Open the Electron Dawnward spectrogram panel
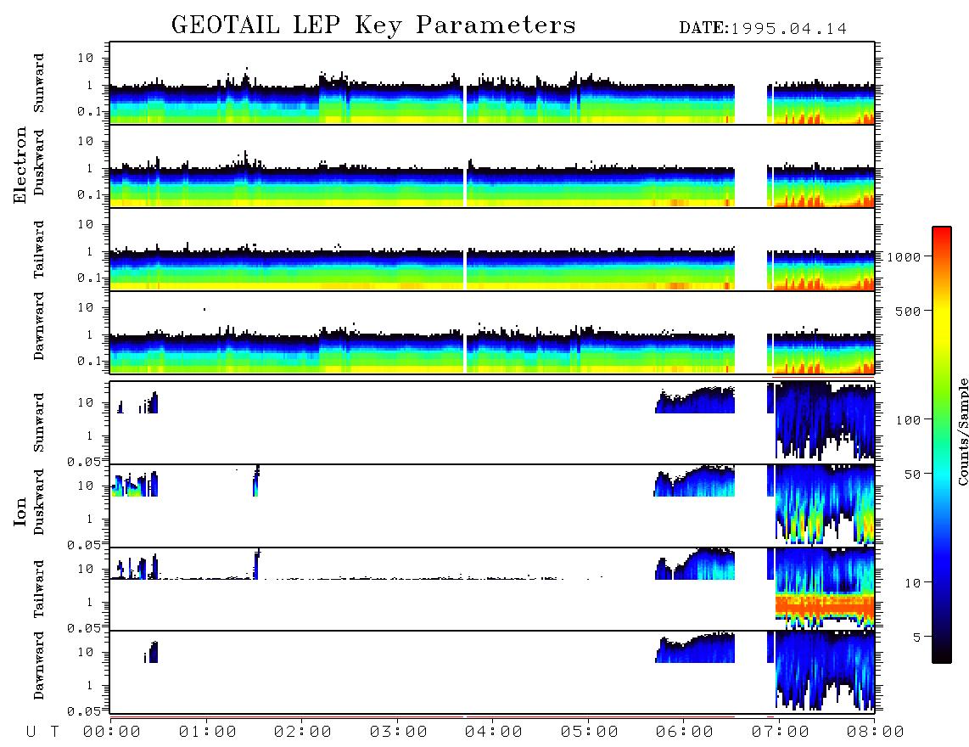Viewport: 969px width, 747px height. tap(492, 332)
